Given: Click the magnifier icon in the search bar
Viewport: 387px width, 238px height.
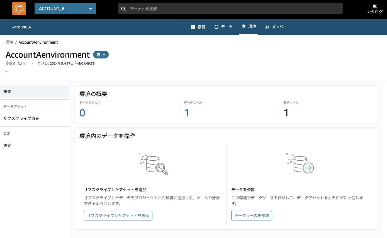Looking at the screenshot, I should coord(123,9).
